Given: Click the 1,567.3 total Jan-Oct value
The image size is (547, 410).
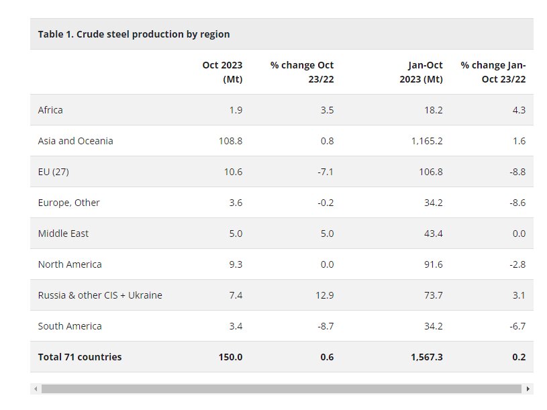Looking at the screenshot, I should [x=427, y=357].
